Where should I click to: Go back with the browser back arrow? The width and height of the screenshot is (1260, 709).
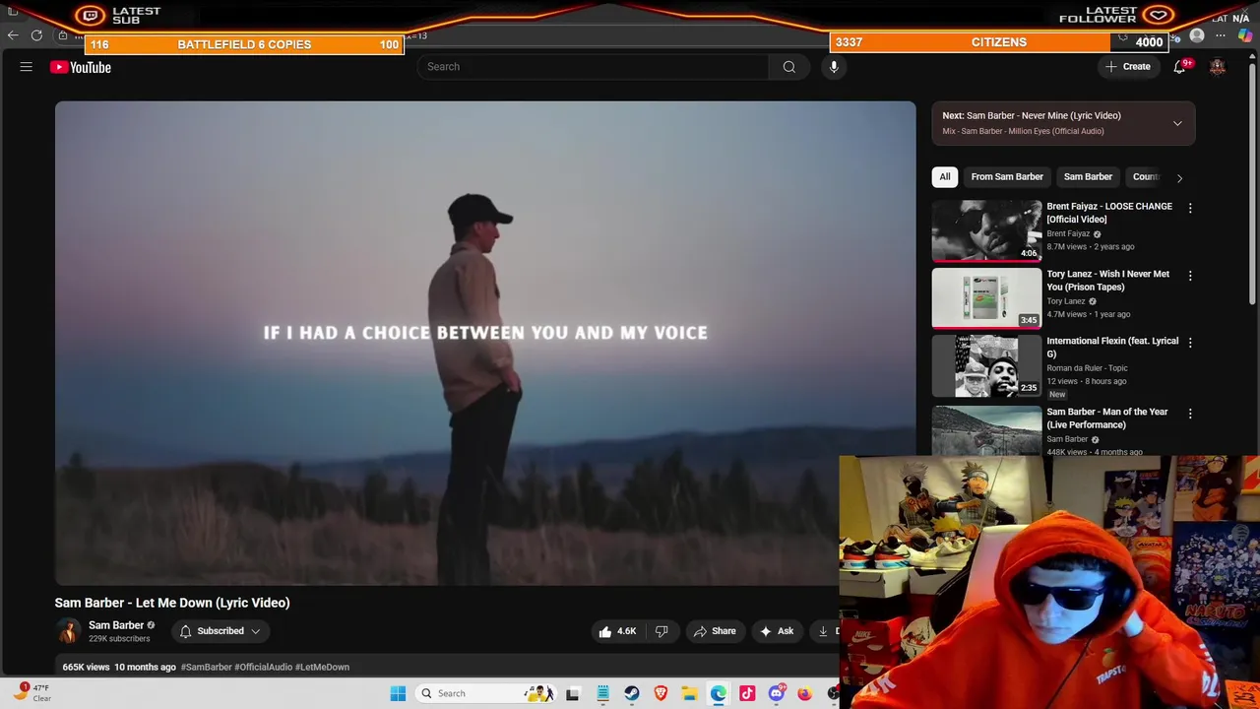(13, 35)
